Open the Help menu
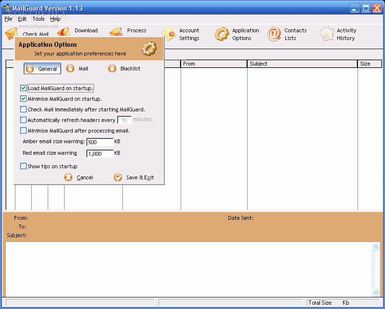 tap(55, 19)
